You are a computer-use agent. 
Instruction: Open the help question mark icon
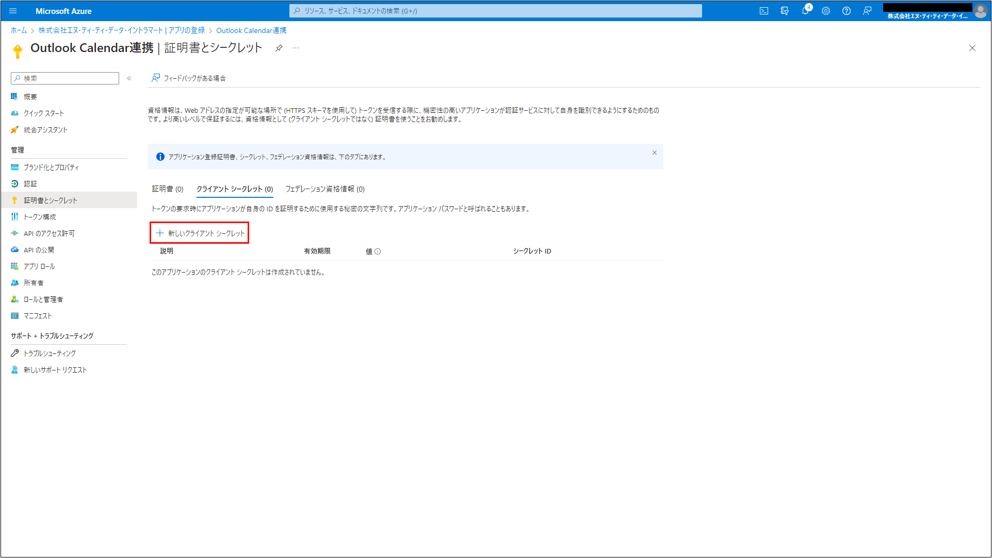click(x=847, y=11)
